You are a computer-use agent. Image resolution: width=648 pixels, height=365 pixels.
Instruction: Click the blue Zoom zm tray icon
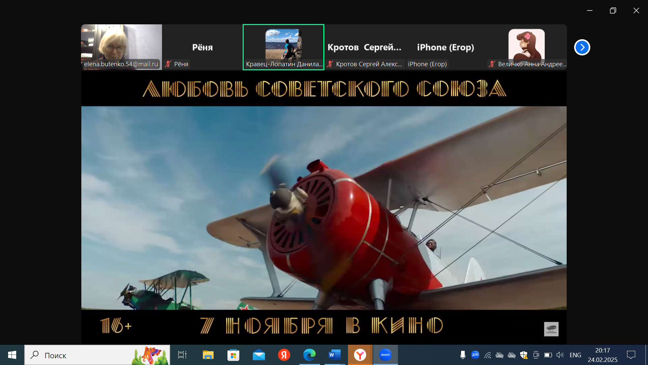(475, 355)
